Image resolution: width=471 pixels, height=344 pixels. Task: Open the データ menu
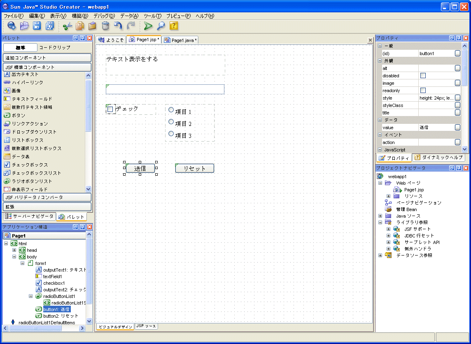[129, 16]
